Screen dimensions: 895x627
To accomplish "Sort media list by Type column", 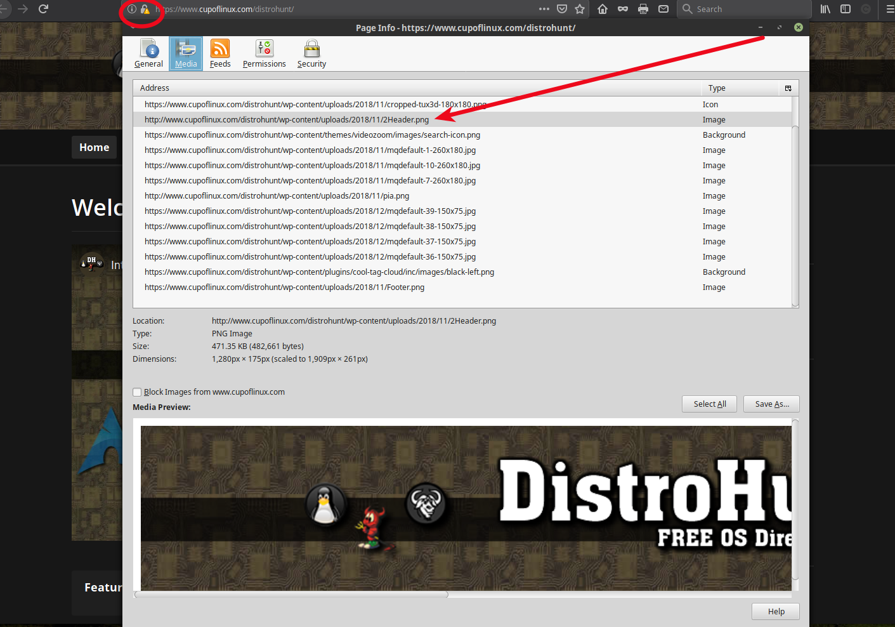I will (x=740, y=88).
